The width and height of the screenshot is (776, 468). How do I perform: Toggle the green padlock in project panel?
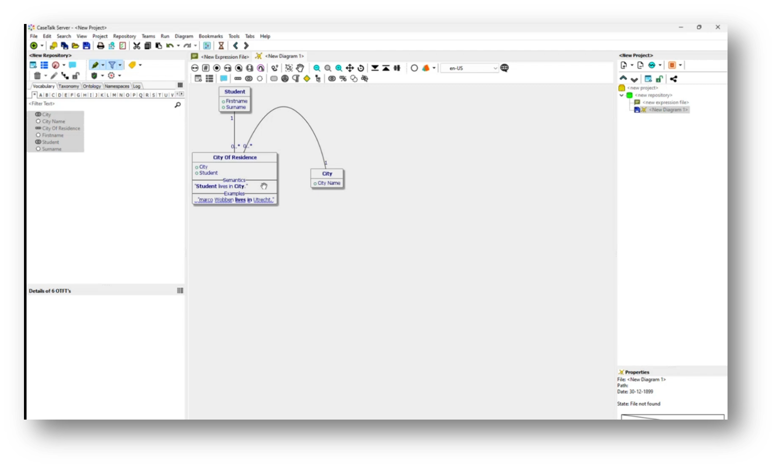pos(659,79)
